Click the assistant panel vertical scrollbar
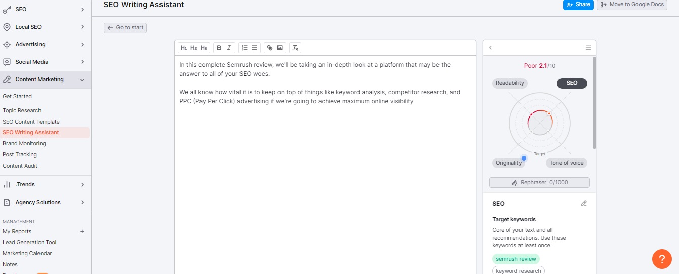The image size is (679, 274). pos(594,103)
